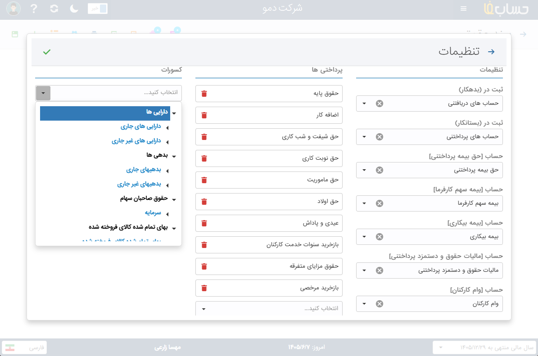Close the کسورات dropdown with its arrow button
538x356 pixels.
click(43, 93)
